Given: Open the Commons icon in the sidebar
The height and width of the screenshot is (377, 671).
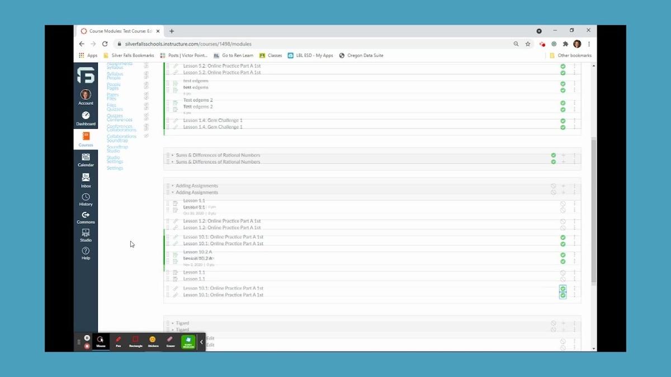Looking at the screenshot, I should (x=86, y=217).
